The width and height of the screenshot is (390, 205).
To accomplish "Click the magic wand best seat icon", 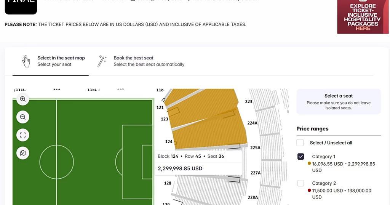I will [x=102, y=61].
